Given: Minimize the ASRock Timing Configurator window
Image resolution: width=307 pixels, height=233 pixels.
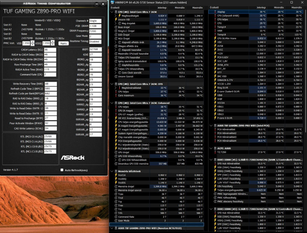Looking at the screenshot, I should pos(97,4).
